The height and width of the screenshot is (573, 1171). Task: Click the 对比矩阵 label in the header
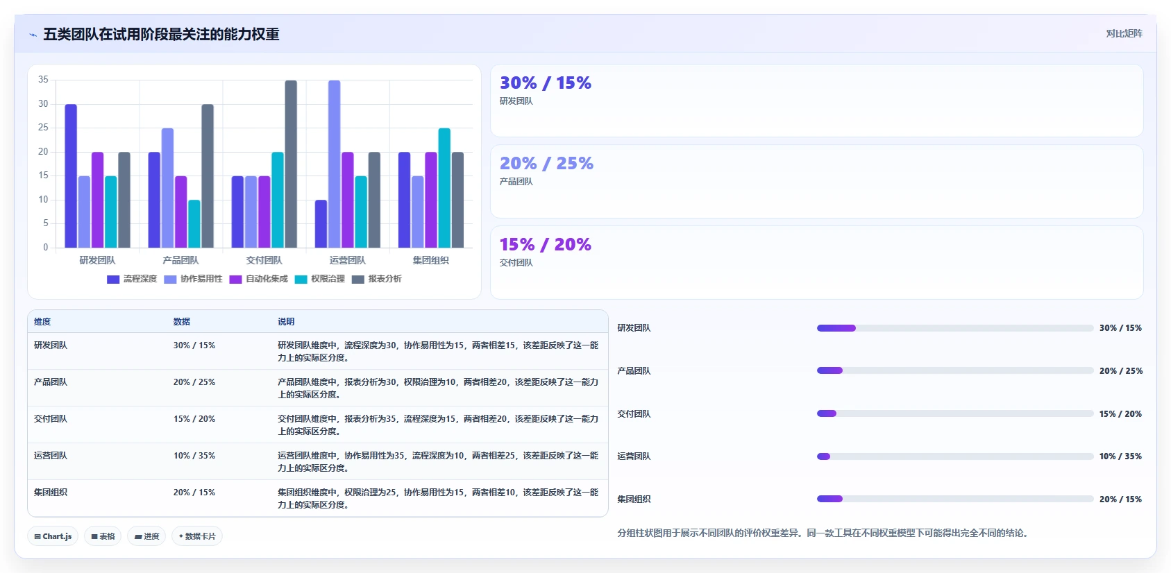[1124, 33]
